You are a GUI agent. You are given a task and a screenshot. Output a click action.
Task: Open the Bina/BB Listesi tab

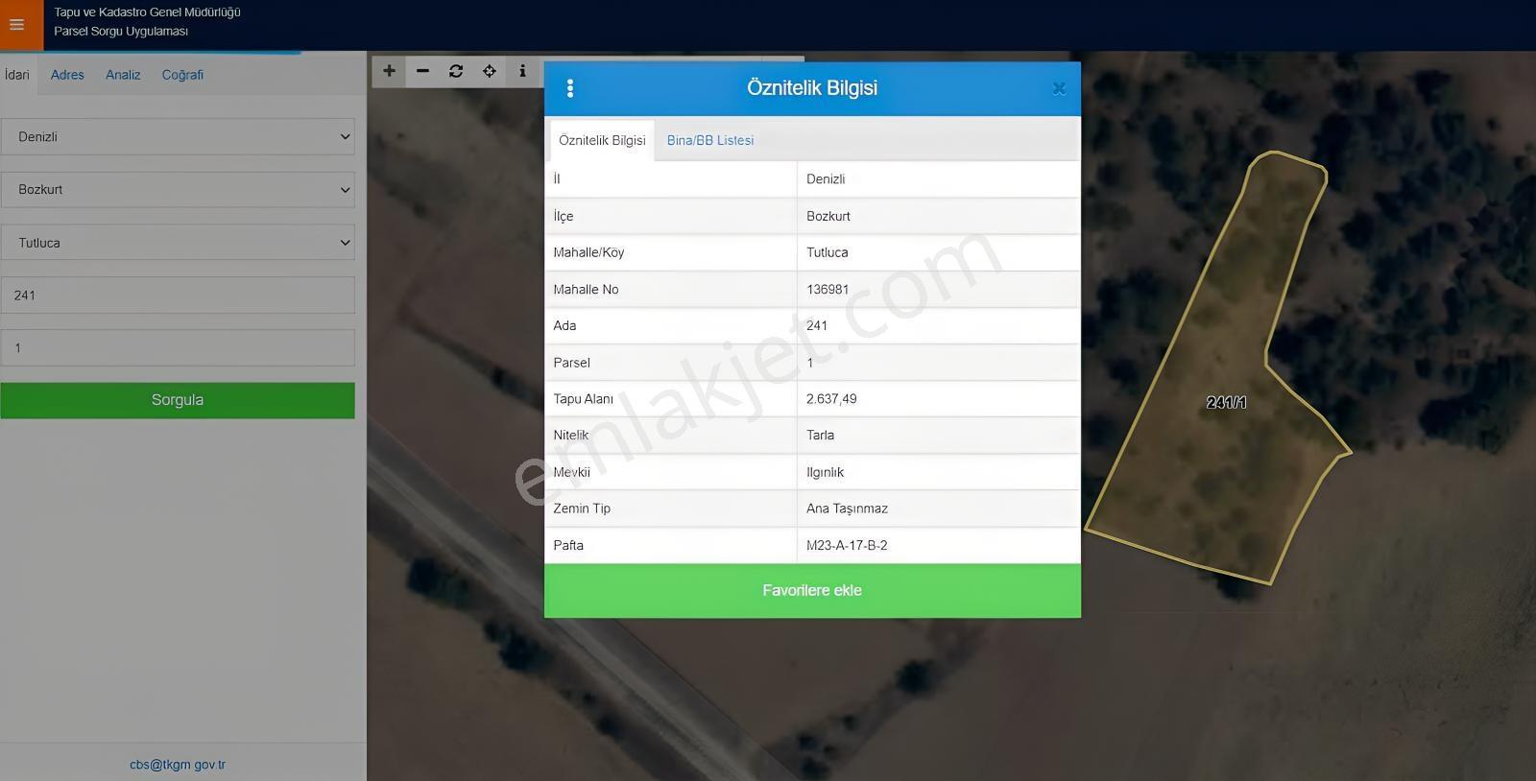(710, 140)
